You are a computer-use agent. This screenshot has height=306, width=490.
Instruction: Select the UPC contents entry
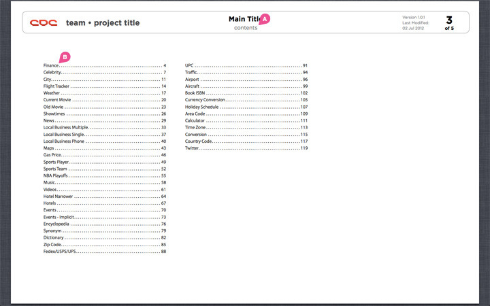click(x=246, y=65)
